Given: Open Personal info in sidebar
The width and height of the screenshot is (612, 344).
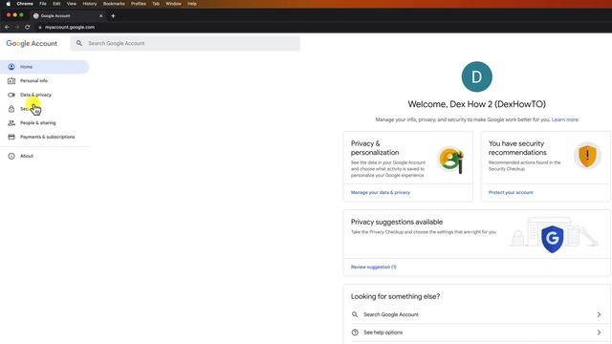Looking at the screenshot, I should (33, 80).
